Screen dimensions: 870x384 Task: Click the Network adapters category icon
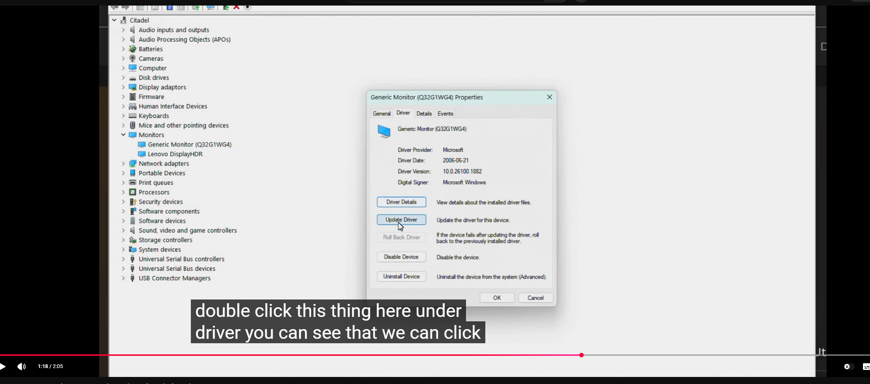pos(133,163)
